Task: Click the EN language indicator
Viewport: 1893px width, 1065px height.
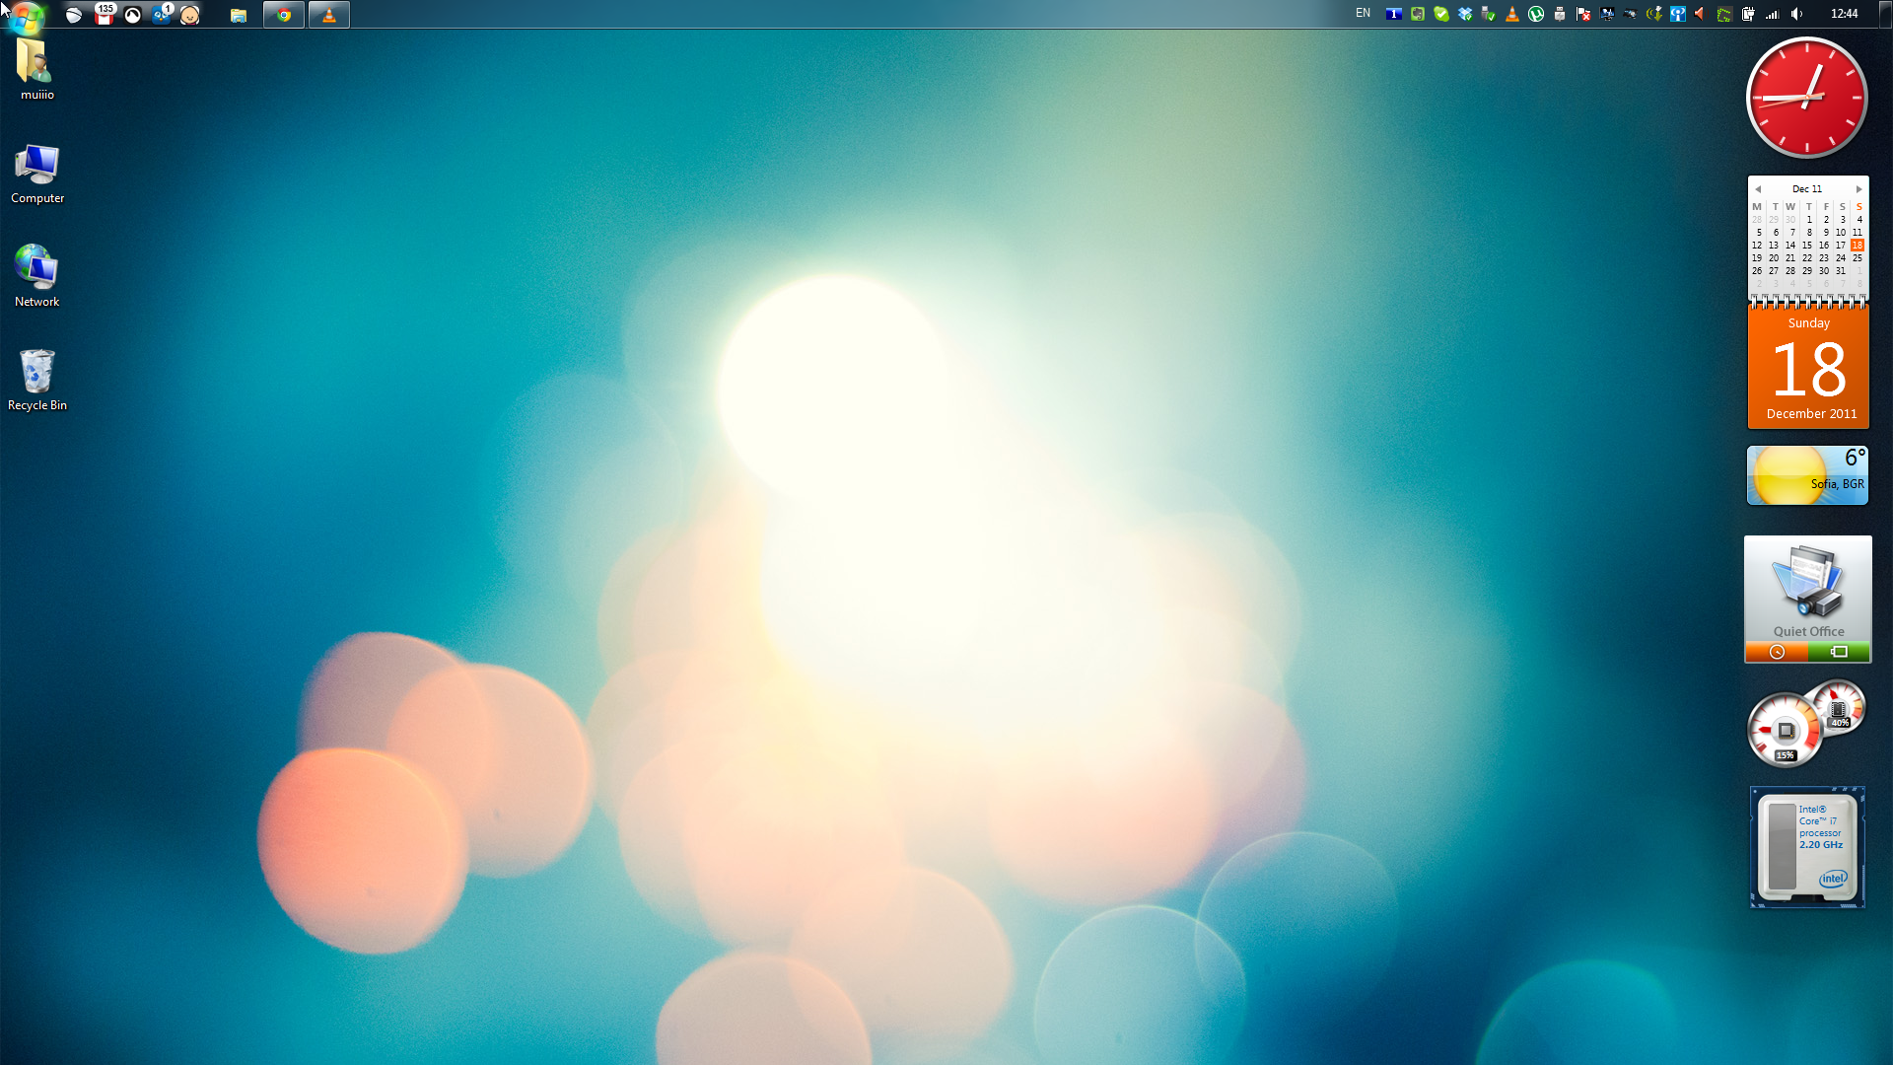Action: (1363, 14)
